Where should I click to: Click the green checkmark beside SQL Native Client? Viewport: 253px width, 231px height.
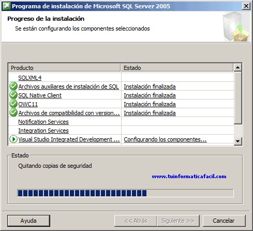[x=13, y=95]
